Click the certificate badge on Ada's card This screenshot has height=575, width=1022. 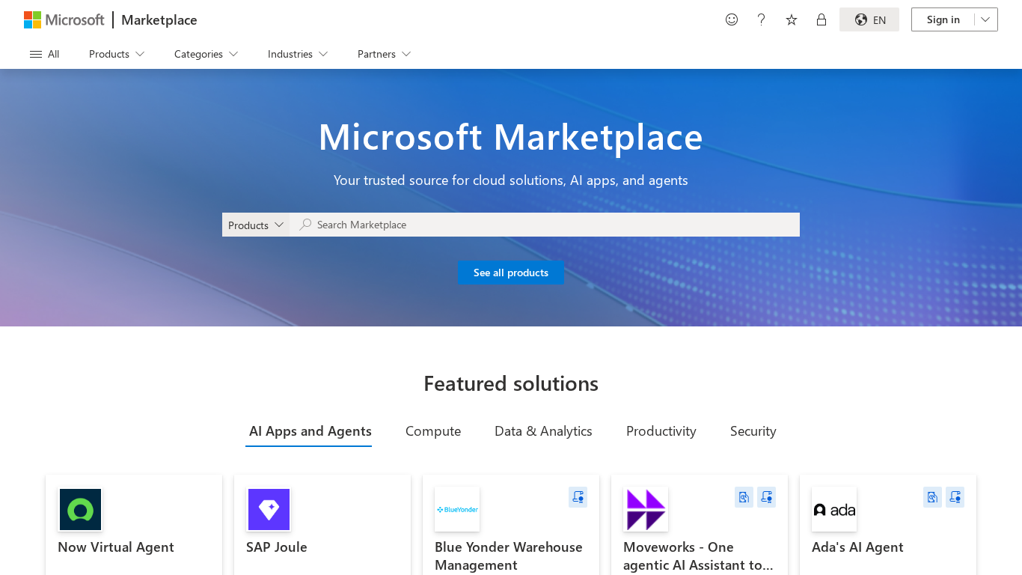(955, 497)
